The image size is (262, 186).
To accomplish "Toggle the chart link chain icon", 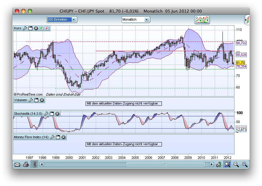I will click(35, 164).
